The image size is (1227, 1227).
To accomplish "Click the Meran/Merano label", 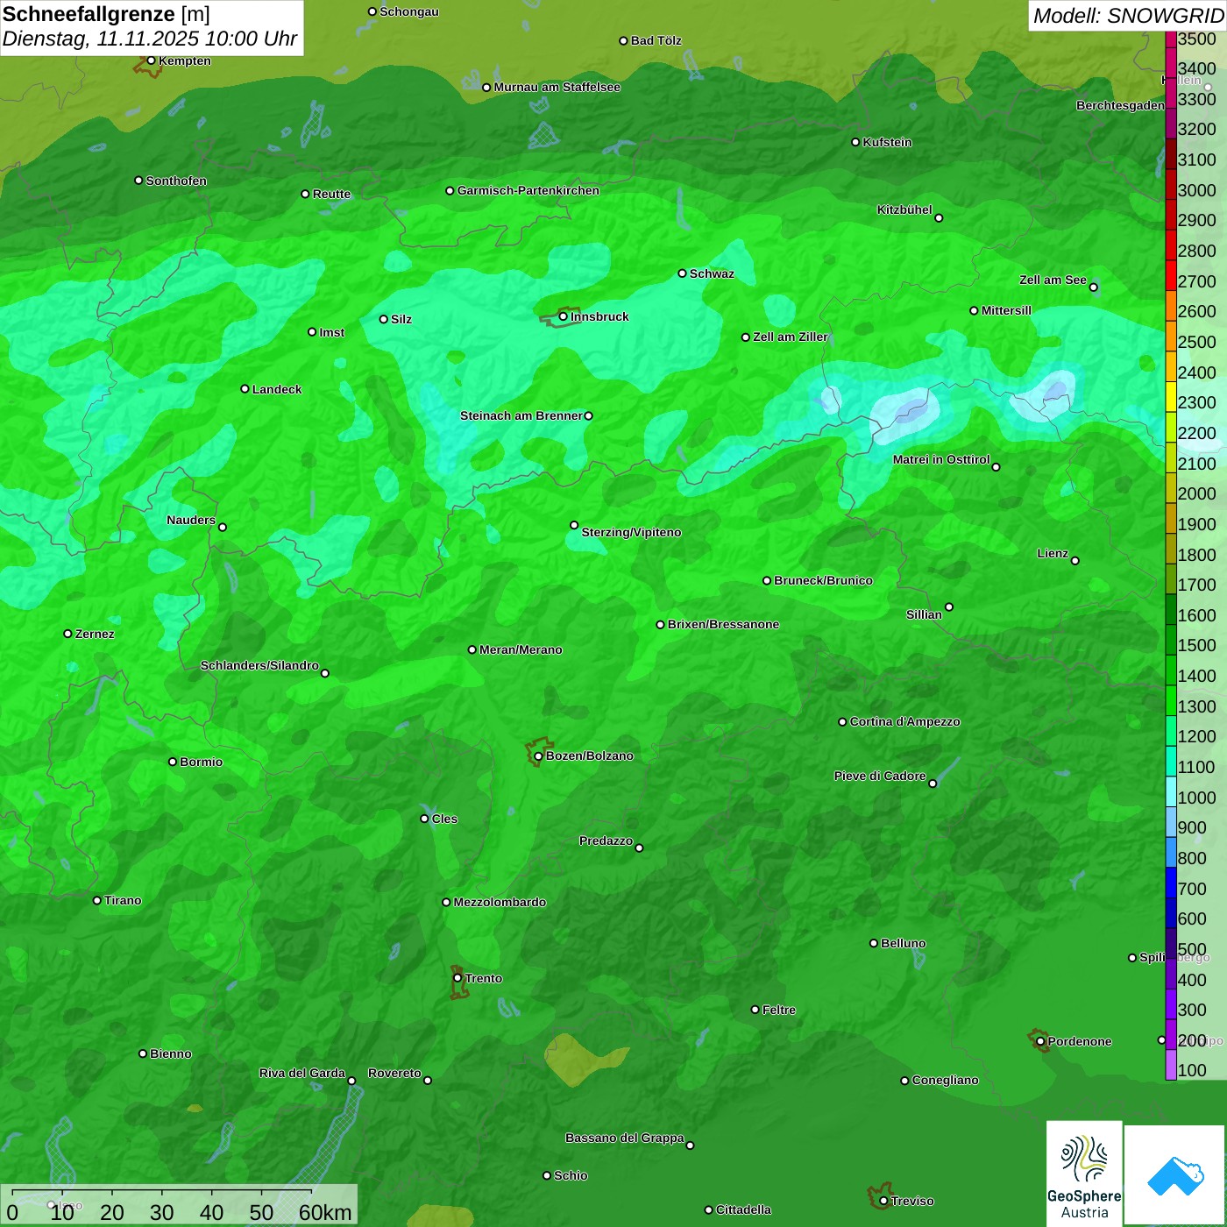I will point(521,649).
